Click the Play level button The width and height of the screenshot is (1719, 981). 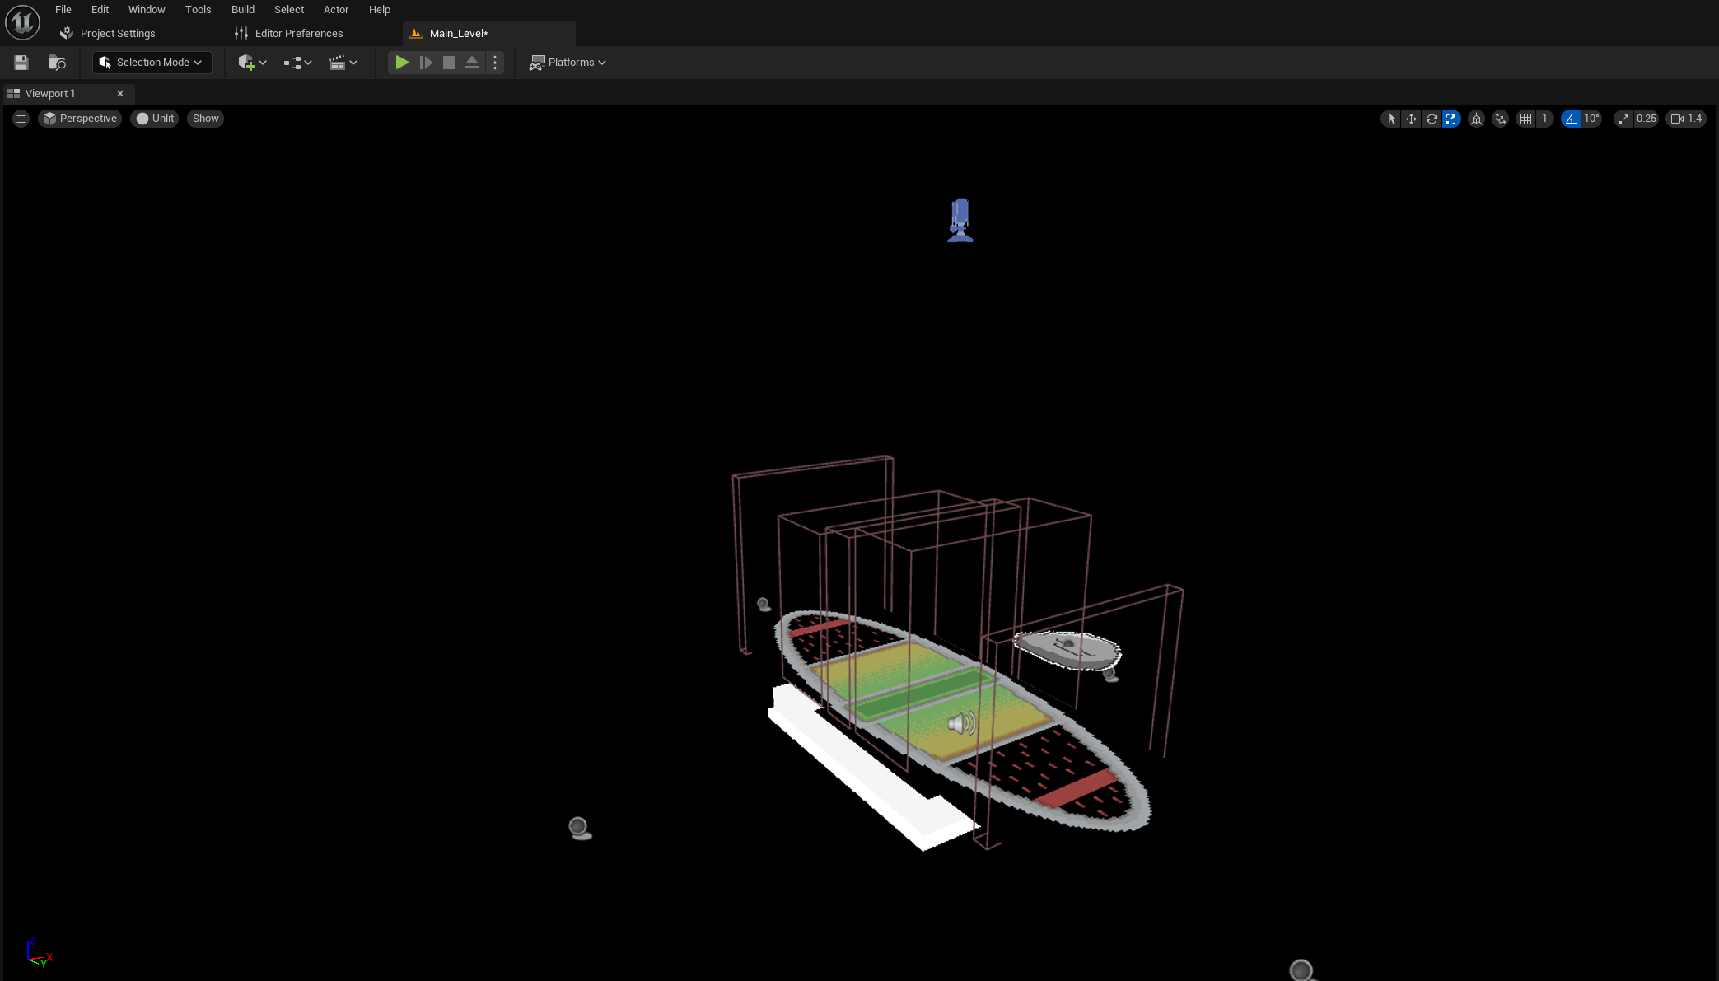coord(402,63)
